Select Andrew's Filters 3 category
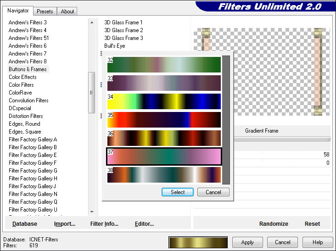336x251 pixels. click(x=28, y=22)
